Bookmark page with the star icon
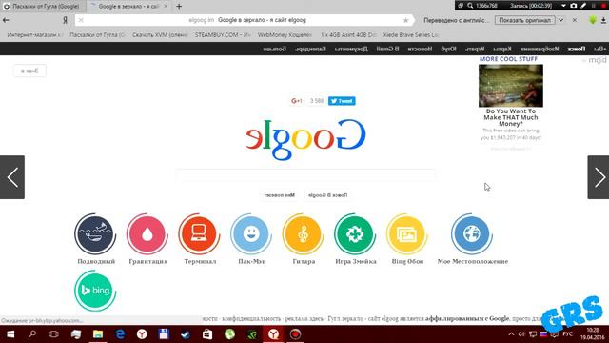This screenshot has width=609, height=343. pyautogui.click(x=406, y=20)
